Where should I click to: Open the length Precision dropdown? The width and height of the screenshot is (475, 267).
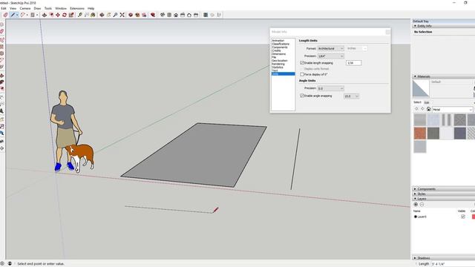coord(330,56)
